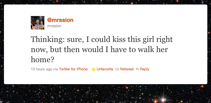Choose the Retweet text link
211x103 pixels.
point(127,69)
